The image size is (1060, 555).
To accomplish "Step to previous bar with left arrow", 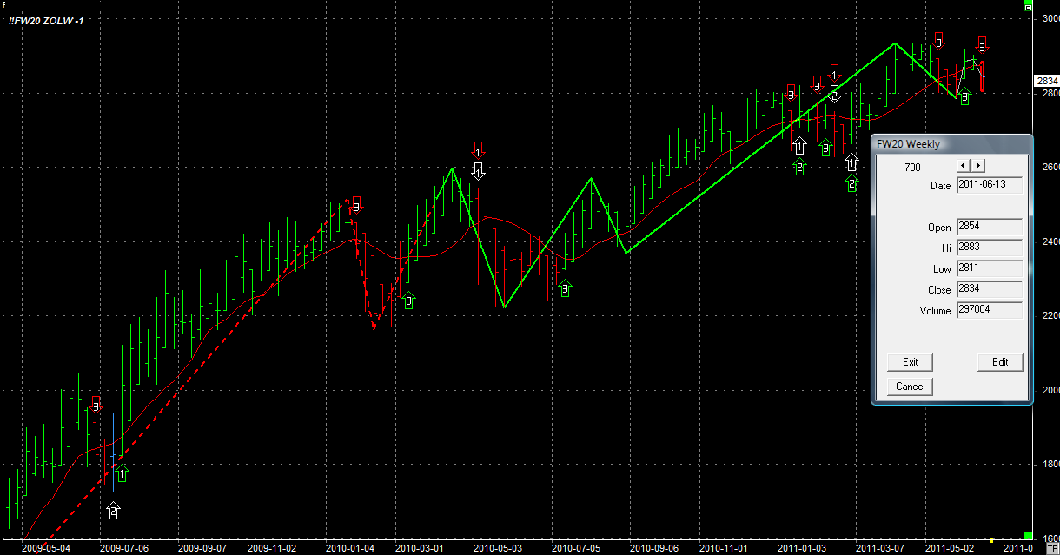I will tap(963, 165).
